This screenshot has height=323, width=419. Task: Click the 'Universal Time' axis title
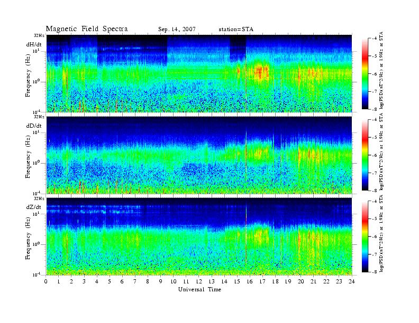[199, 289]
